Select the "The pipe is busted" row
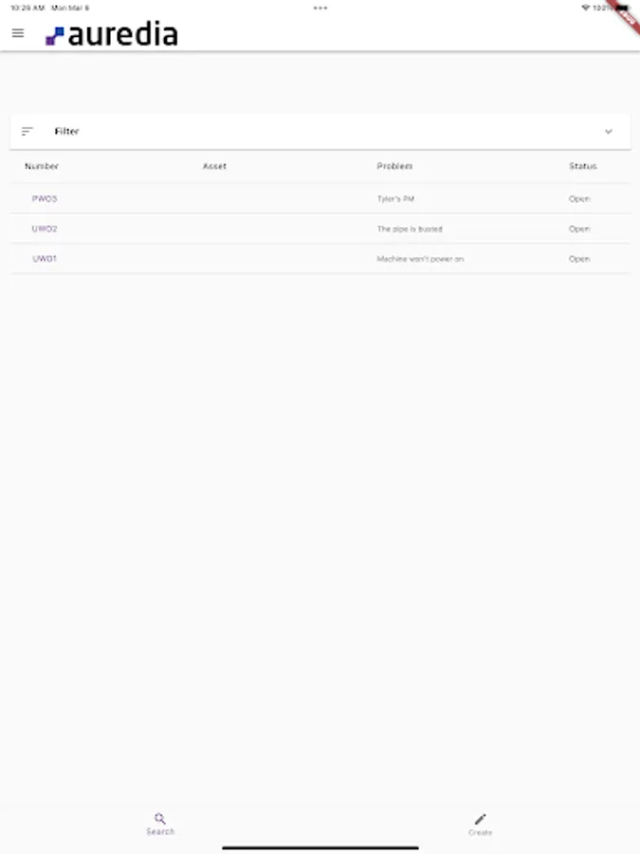The height and width of the screenshot is (854, 640). click(x=410, y=229)
